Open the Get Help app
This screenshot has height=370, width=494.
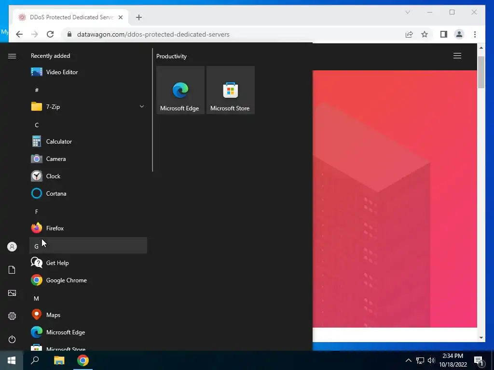[x=88, y=263]
